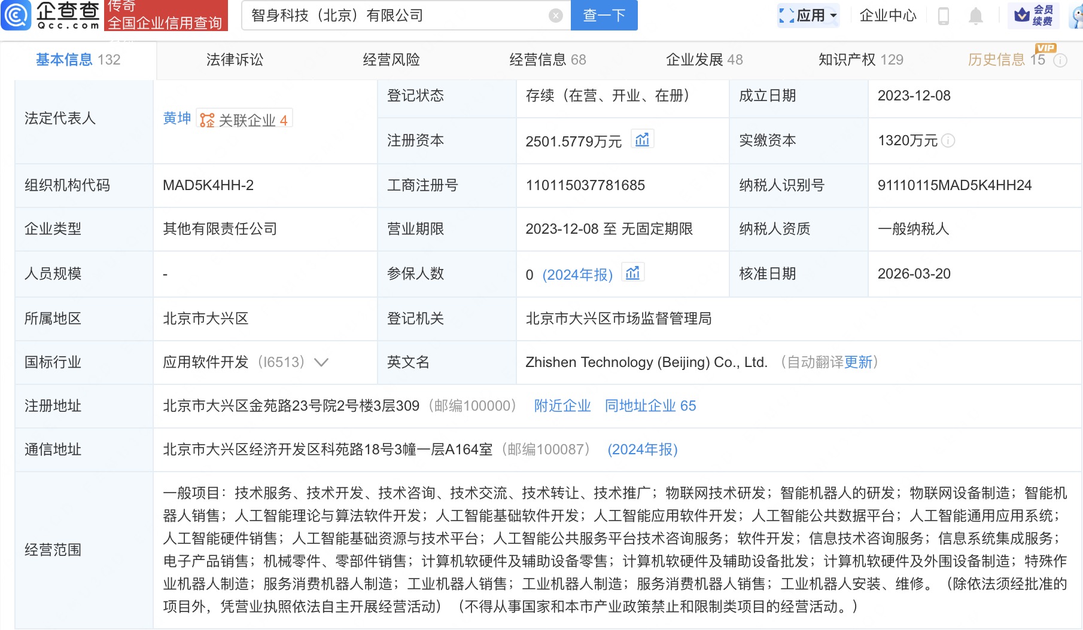Screen dimensions: 1083x630
Task: Click the Qcc logo icon
Action: coord(16,16)
